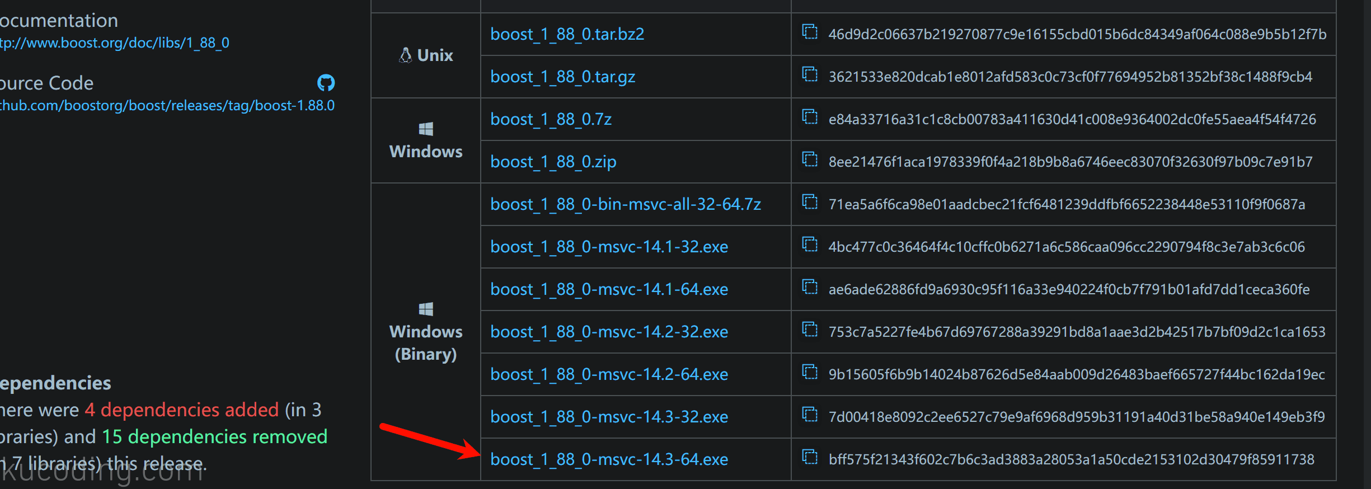The width and height of the screenshot is (1371, 489).
Task: Download boost_1_88_0-bin-msvc-all-32-64.7z
Action: coord(626,204)
